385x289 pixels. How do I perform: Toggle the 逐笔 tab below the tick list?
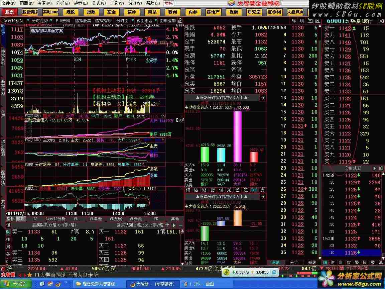pyautogui.click(x=275, y=263)
